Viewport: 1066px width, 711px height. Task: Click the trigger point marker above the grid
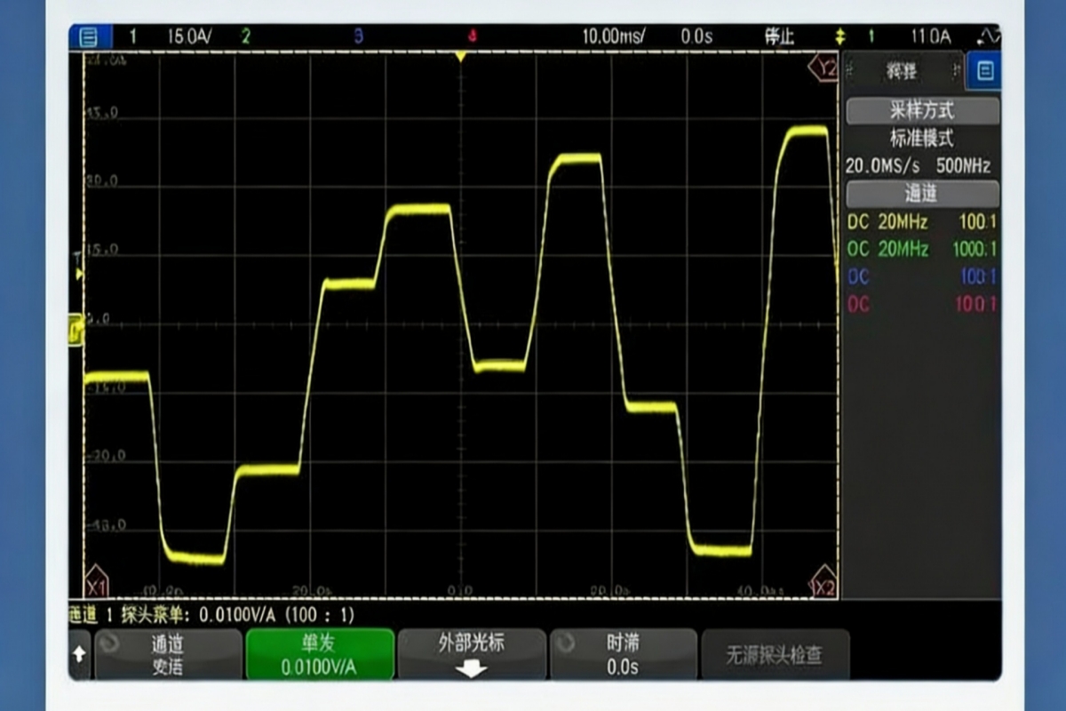460,57
